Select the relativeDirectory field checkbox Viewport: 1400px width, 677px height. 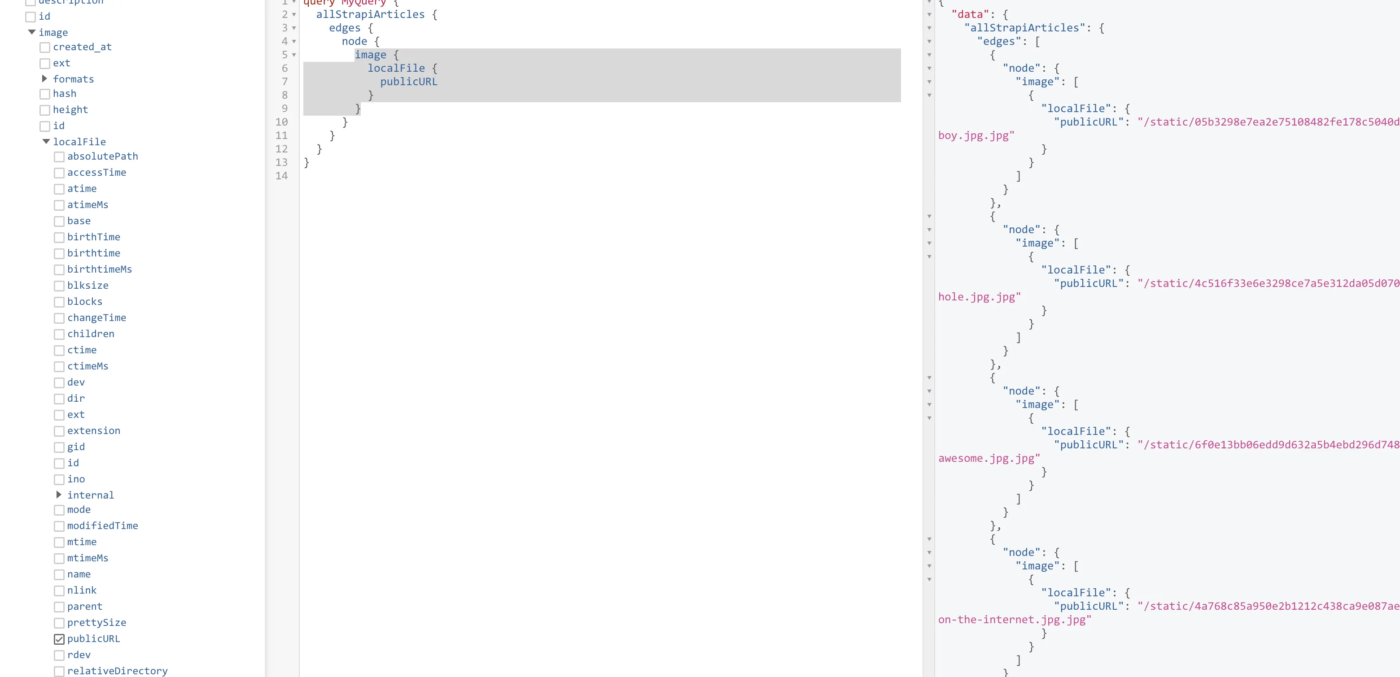tap(59, 672)
